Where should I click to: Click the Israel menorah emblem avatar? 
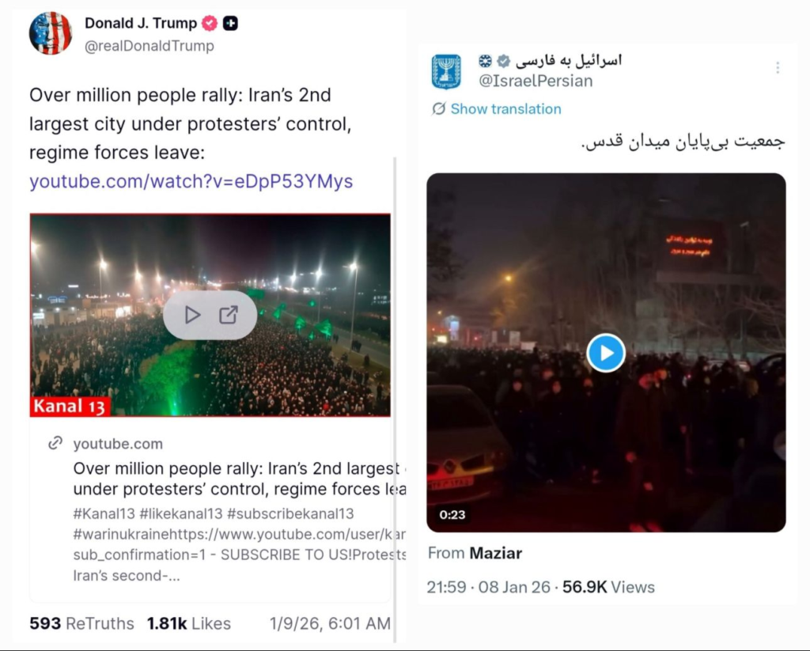point(446,71)
